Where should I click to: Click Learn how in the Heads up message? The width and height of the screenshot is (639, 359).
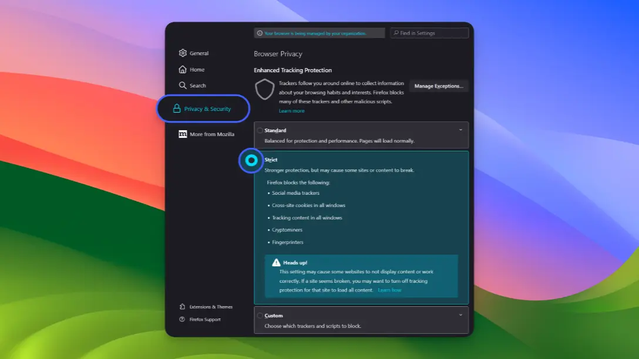click(x=389, y=289)
